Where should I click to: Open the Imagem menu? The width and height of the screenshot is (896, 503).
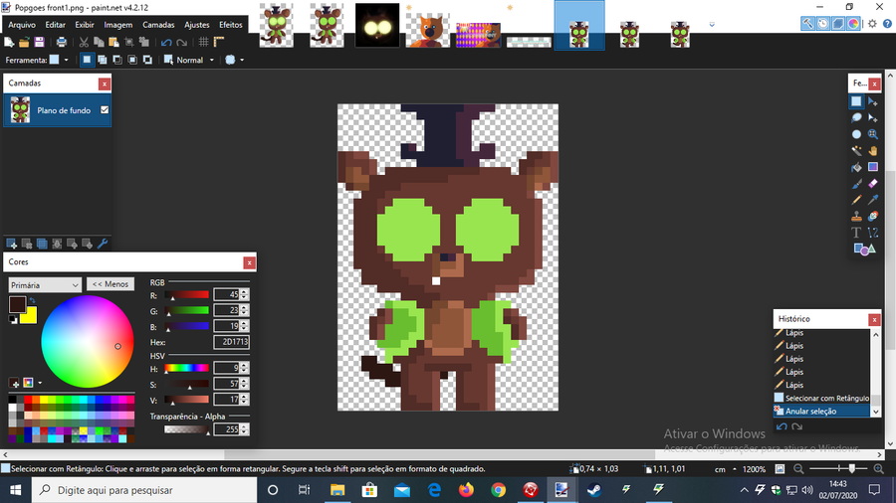point(118,25)
